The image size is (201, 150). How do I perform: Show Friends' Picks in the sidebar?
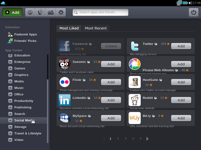click(x=25, y=41)
